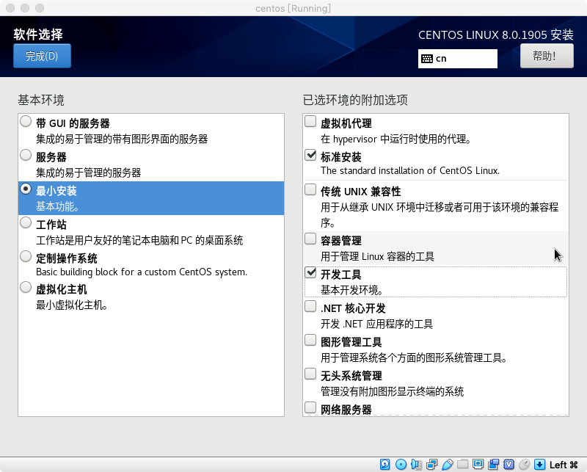Open VirtualBox mouse integration status icon
Screen dimensions: 587x472
point(525,465)
